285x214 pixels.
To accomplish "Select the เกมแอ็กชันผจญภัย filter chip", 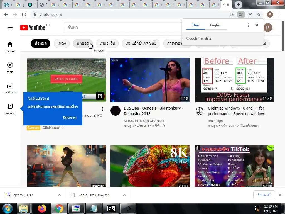I will click(x=141, y=43).
